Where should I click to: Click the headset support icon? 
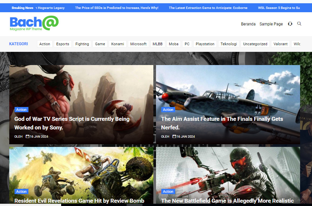(290, 24)
